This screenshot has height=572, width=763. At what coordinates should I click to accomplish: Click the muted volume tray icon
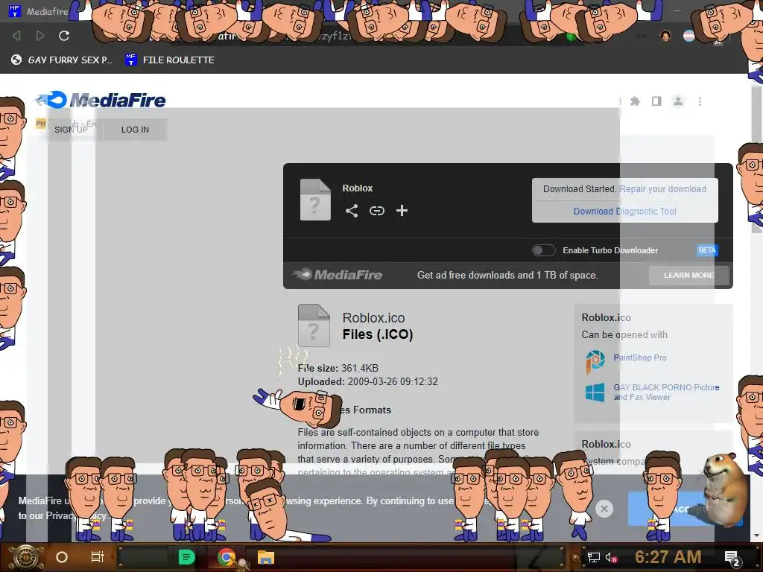pos(611,557)
